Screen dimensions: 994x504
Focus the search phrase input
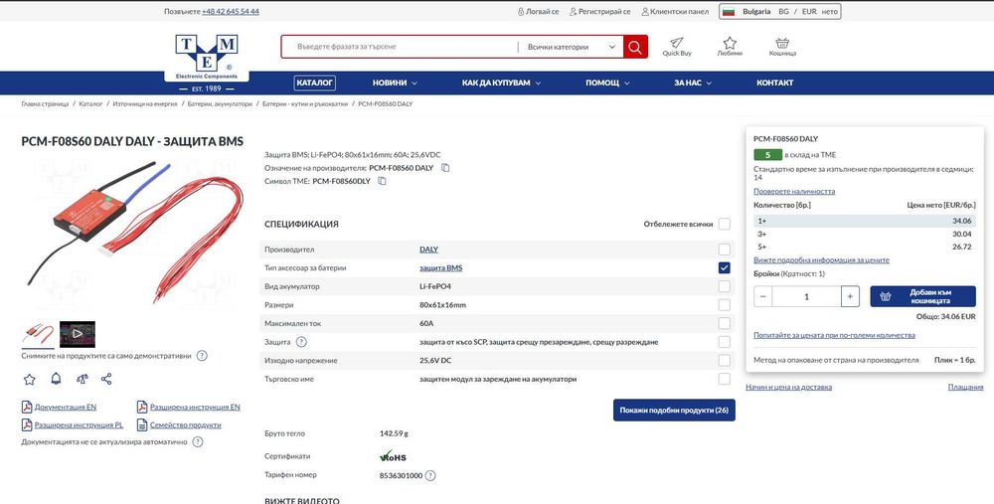(400, 47)
